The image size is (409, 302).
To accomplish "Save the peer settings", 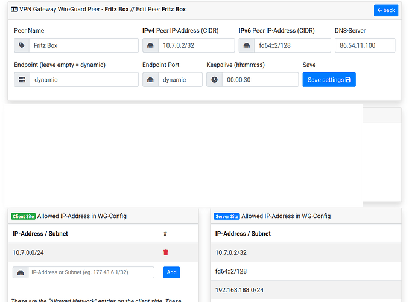I will click(329, 80).
